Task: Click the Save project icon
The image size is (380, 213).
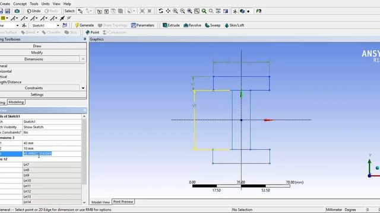Action: pos(8,11)
